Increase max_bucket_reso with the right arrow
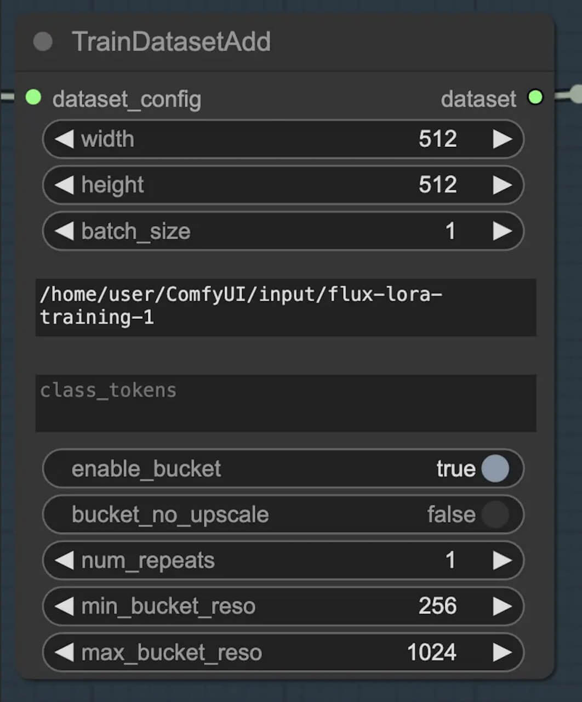 click(502, 653)
